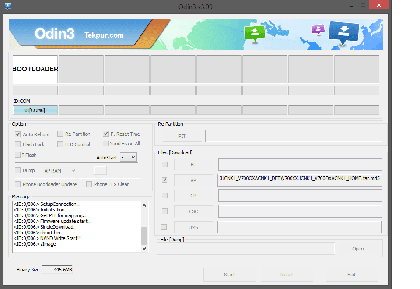Click the CSC file path field
Viewport: 420px width, 289px height.
[300, 211]
